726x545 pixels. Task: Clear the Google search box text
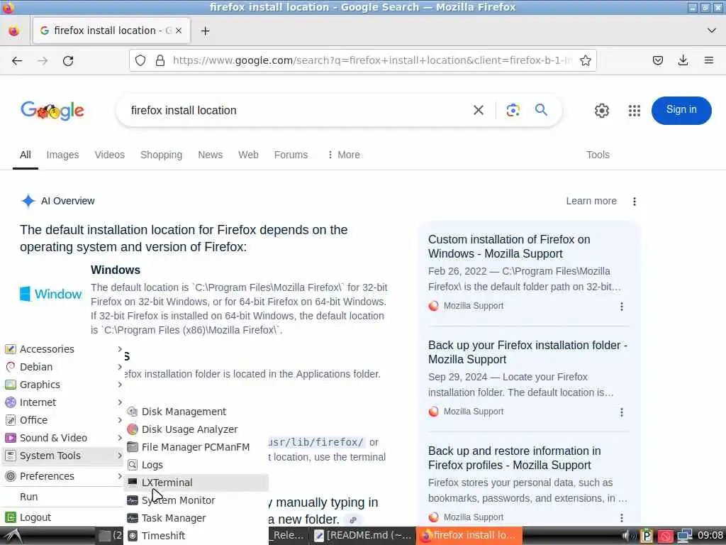479,110
